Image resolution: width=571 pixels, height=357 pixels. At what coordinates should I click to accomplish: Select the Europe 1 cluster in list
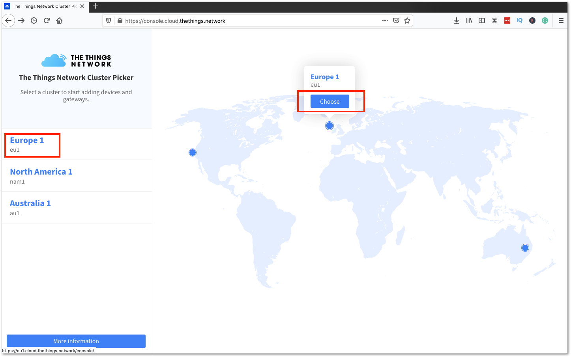77,144
